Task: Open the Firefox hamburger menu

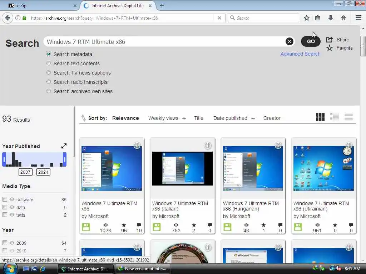Action: point(358,18)
